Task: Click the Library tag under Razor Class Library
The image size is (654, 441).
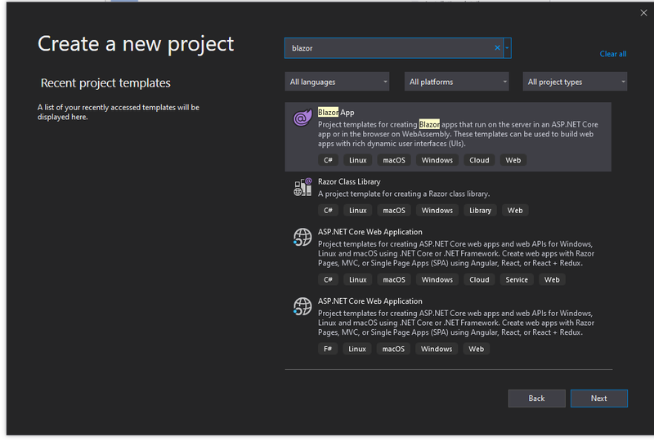Action: [x=480, y=211]
